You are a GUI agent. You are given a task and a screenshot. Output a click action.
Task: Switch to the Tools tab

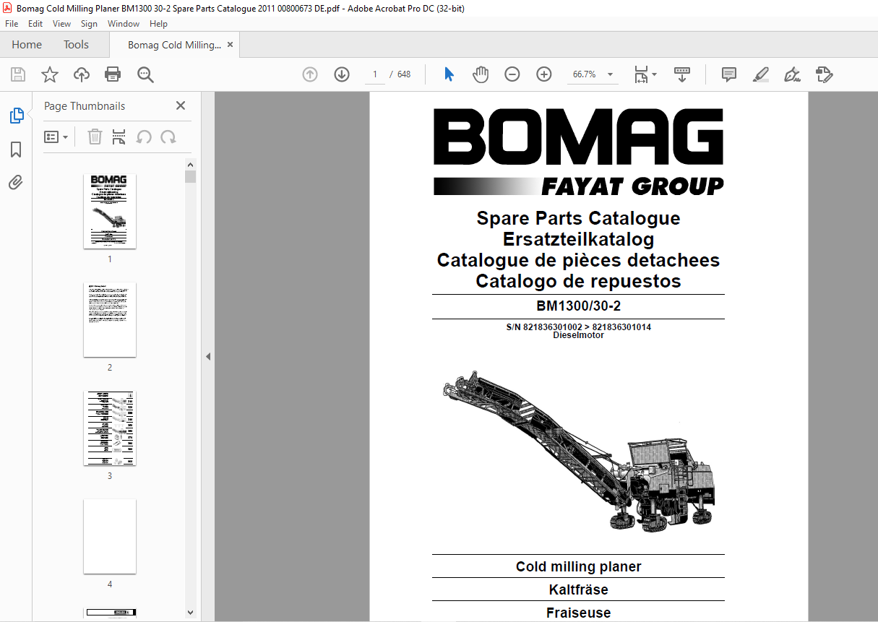(76, 45)
